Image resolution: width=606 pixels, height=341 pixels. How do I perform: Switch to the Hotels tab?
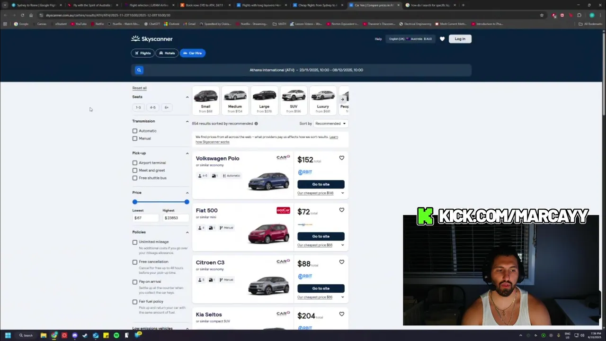167,53
